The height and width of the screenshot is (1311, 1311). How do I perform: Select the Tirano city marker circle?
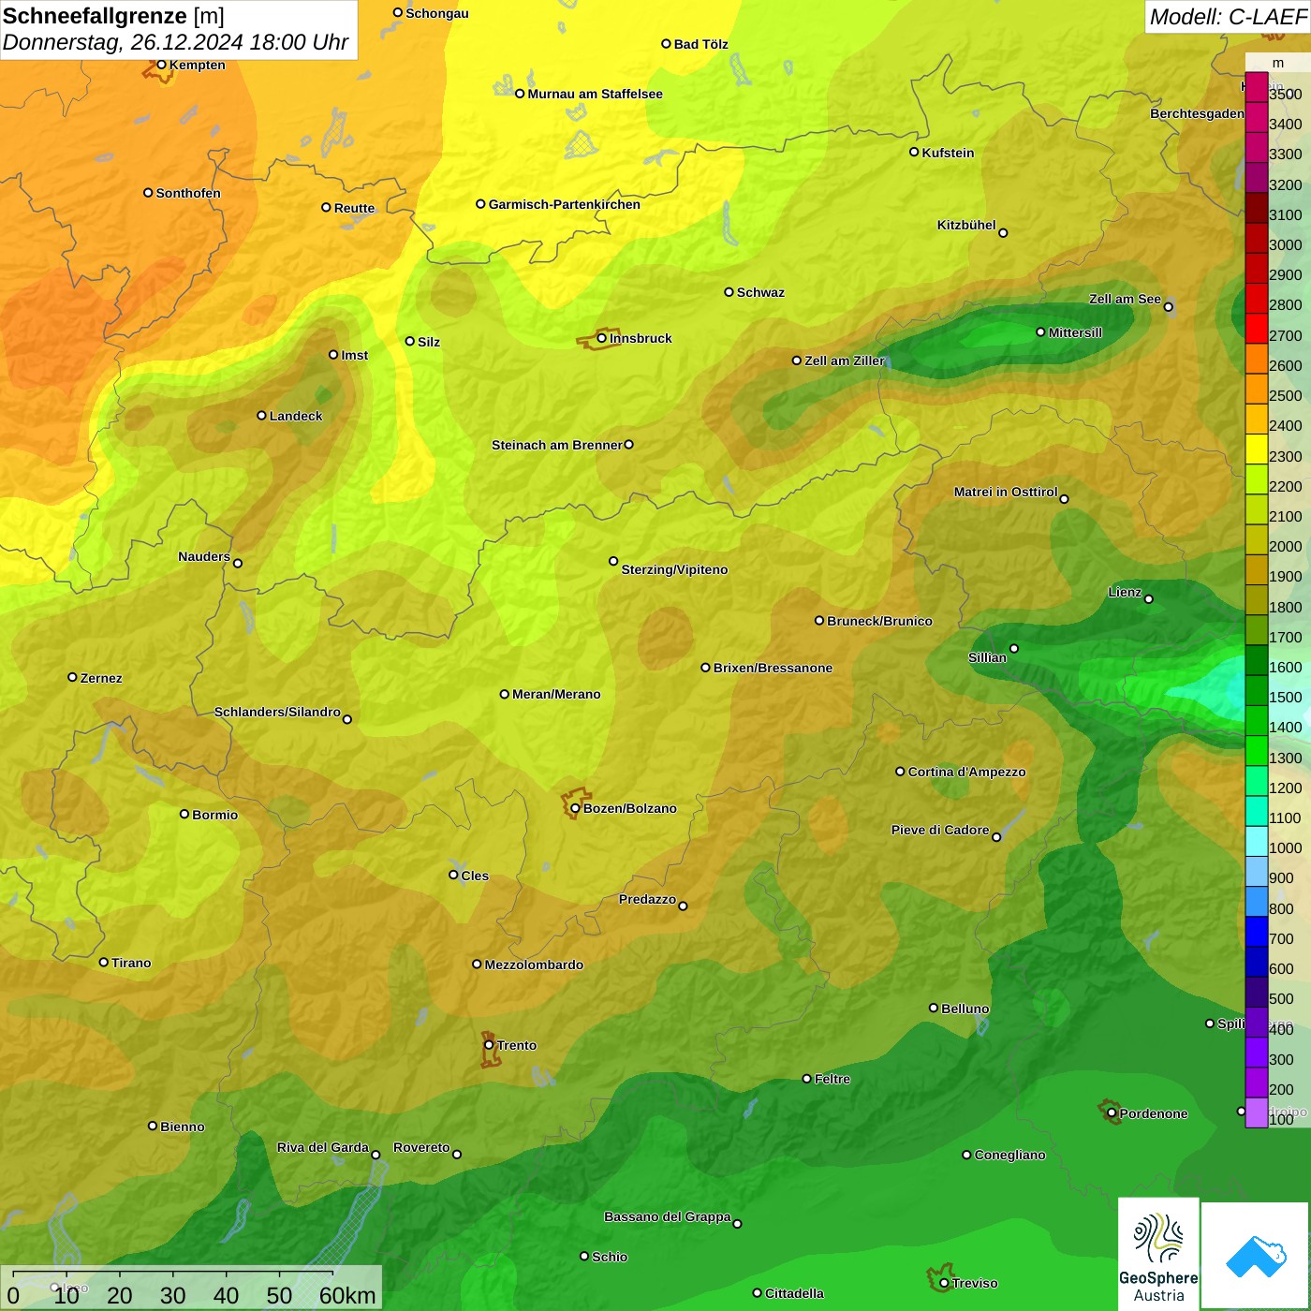click(x=104, y=962)
